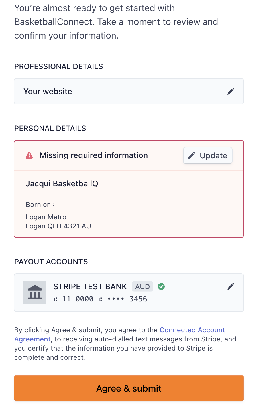The width and height of the screenshot is (275, 415).
Task: Click green verified checkmark beside AUD
Action: tap(161, 286)
